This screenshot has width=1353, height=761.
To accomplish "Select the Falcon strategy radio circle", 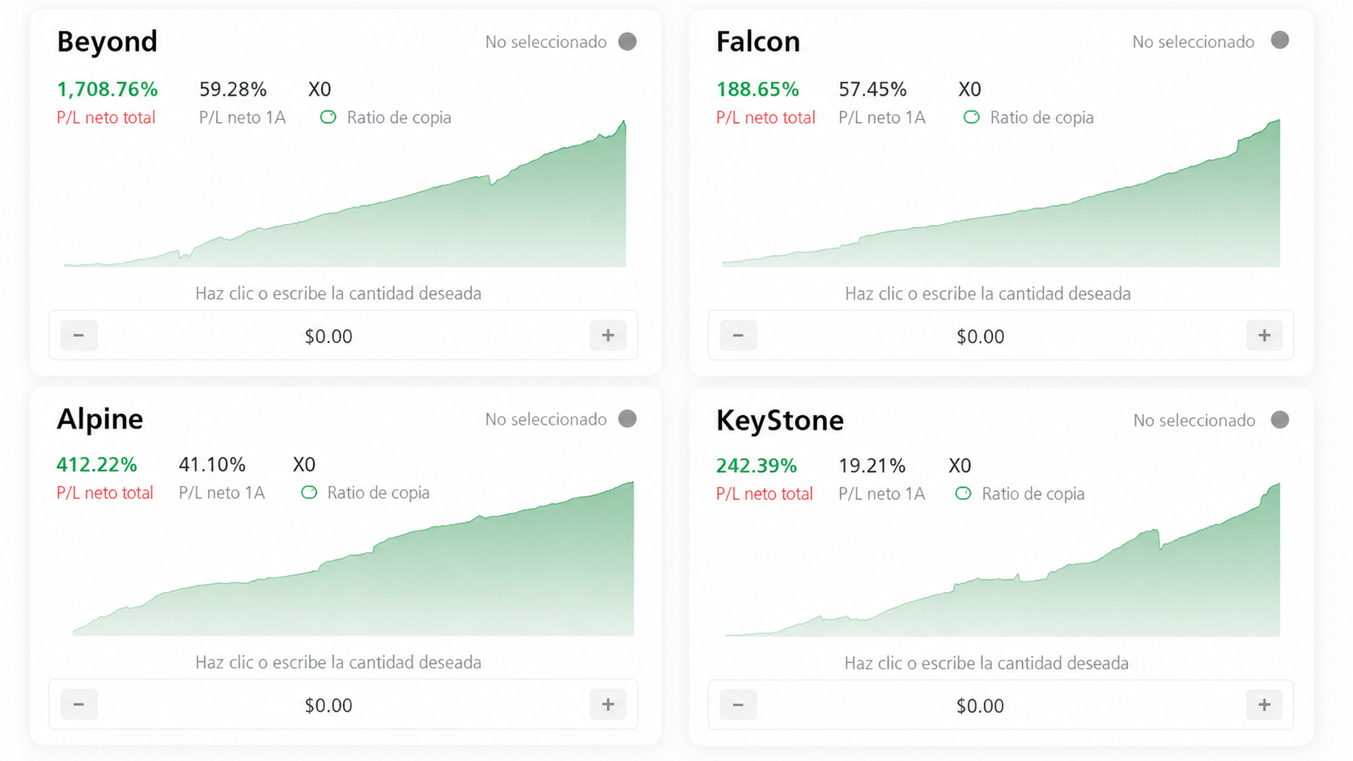I will pyautogui.click(x=1279, y=40).
